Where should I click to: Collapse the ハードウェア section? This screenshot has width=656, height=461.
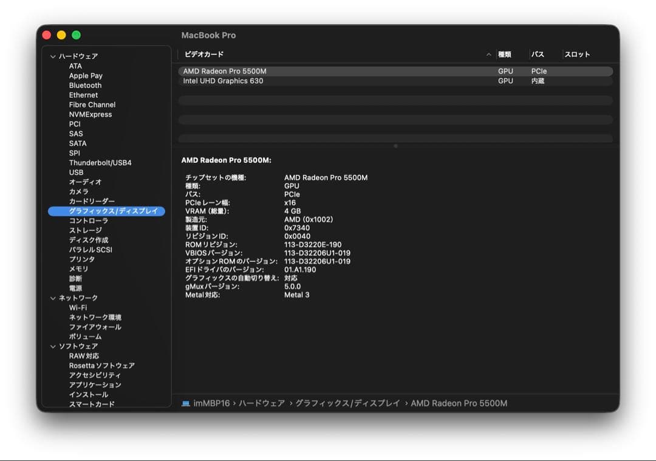tap(53, 56)
